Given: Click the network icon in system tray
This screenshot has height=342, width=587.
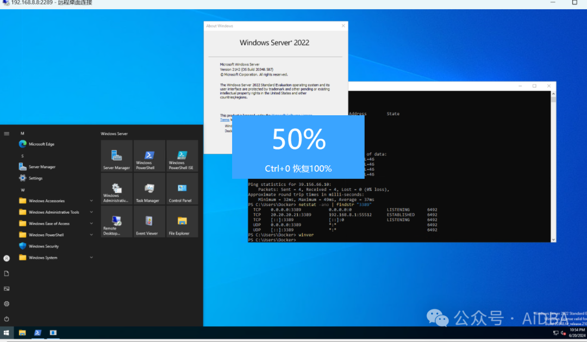Looking at the screenshot, I should click(x=555, y=333).
